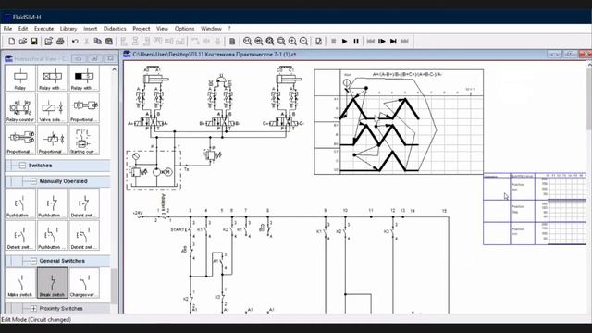The width and height of the screenshot is (592, 333).
Task: Start the simulation with Play
Action: coord(344,41)
